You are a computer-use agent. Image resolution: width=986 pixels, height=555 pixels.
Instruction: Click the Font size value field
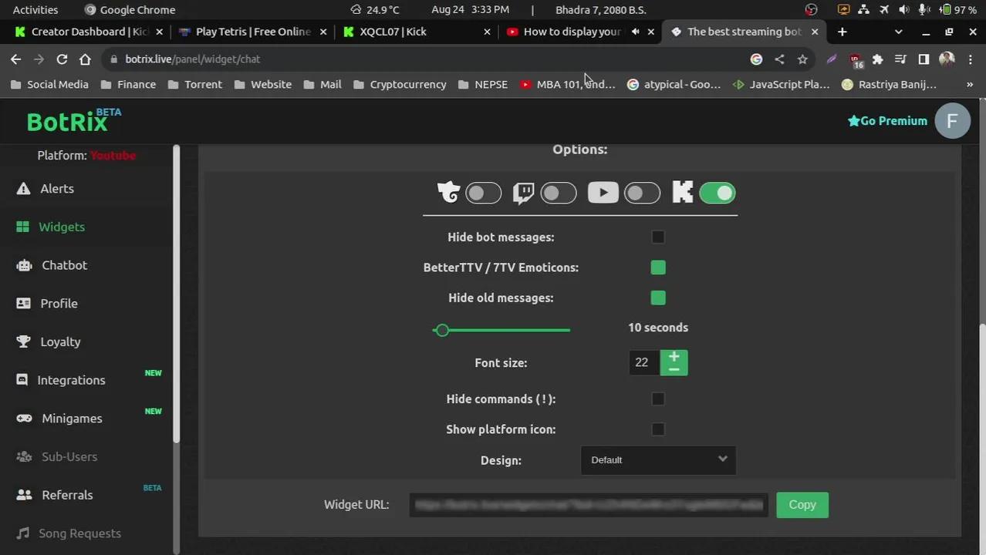(644, 362)
